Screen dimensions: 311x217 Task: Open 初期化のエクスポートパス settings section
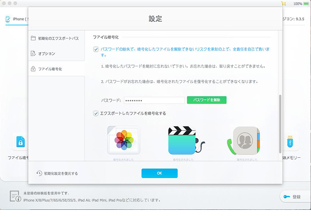(x=56, y=38)
